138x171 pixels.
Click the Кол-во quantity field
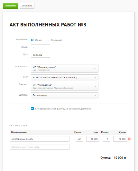tap(106, 139)
